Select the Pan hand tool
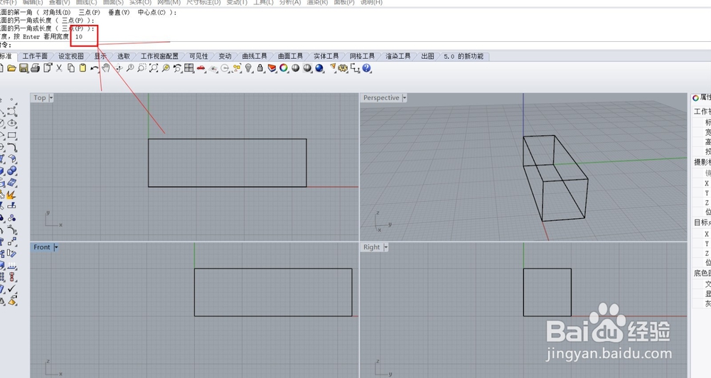 [x=106, y=68]
